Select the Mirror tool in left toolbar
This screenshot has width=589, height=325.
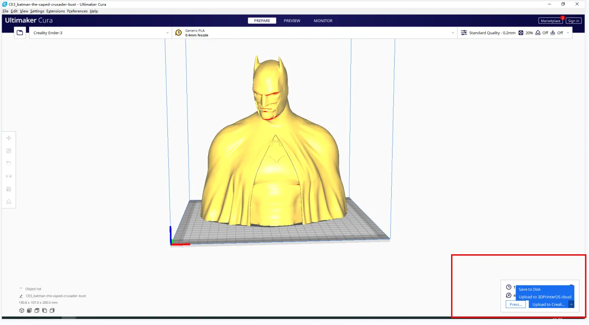(x=9, y=176)
